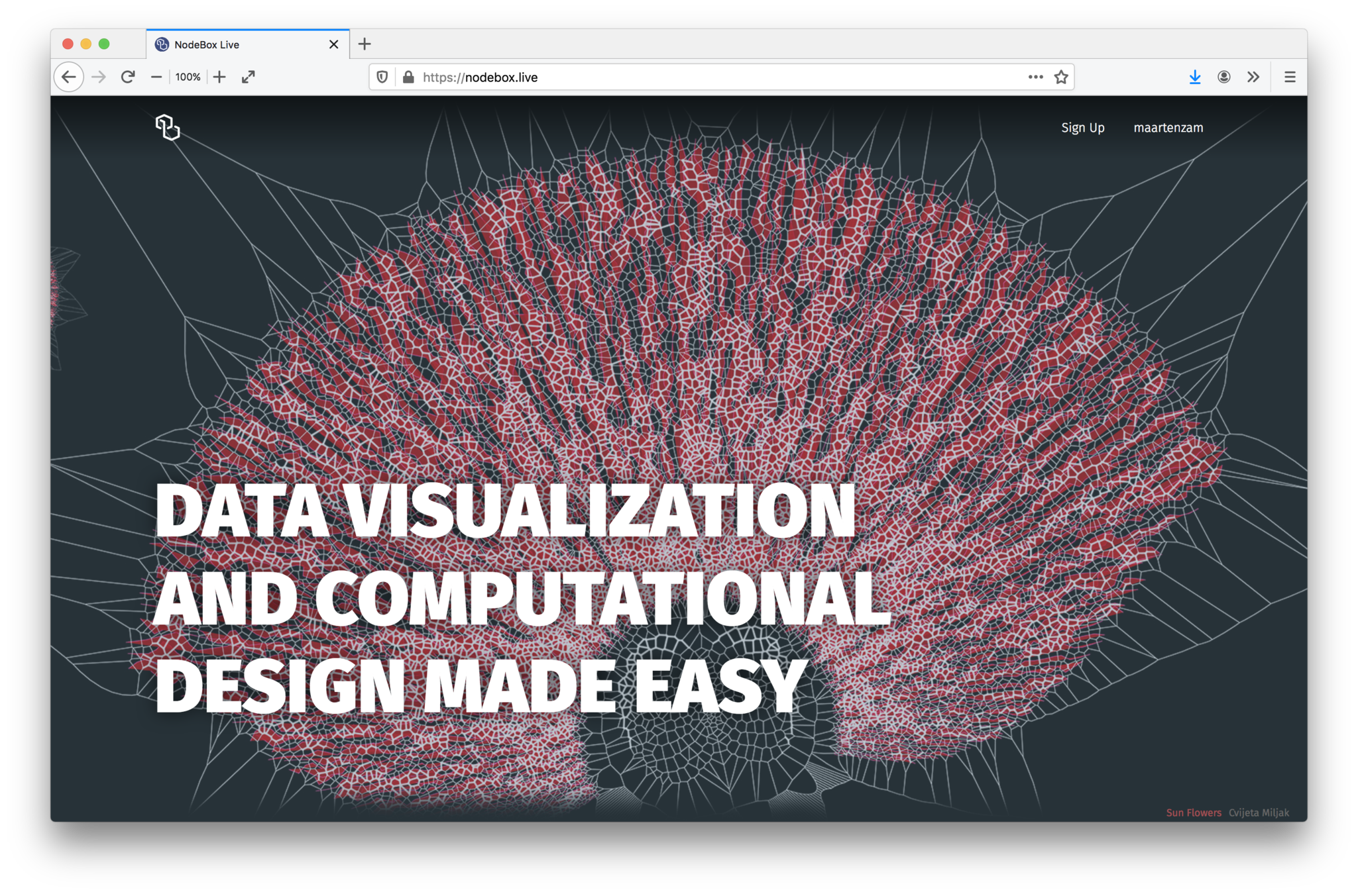This screenshot has width=1358, height=894.
Task: Open a new tab with plus button
Action: click(365, 44)
